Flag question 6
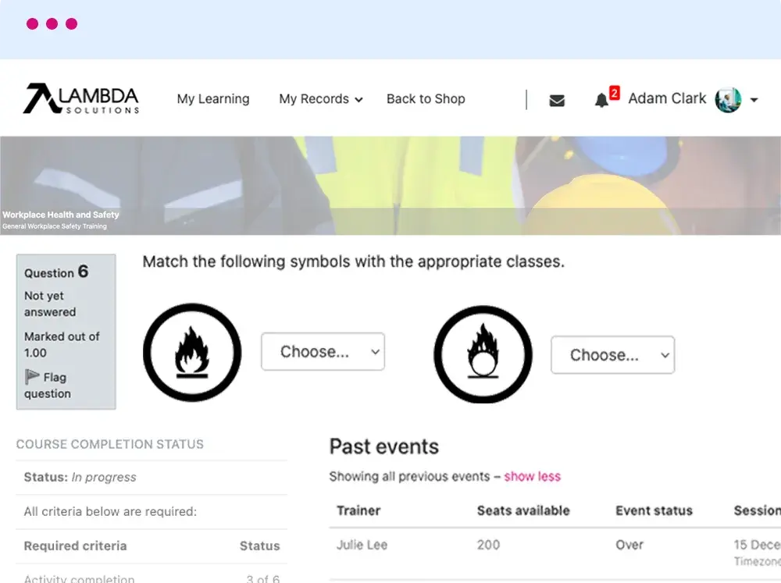The width and height of the screenshot is (781, 583). (48, 385)
